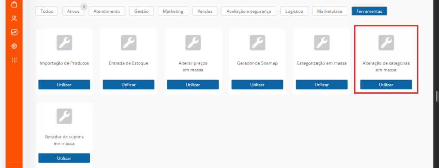Click the panel resize handle on right edge
The width and height of the screenshot is (439, 168).
click(x=437, y=96)
